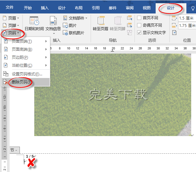Open the 文档部件 quick parts dropdown

tap(75, 18)
